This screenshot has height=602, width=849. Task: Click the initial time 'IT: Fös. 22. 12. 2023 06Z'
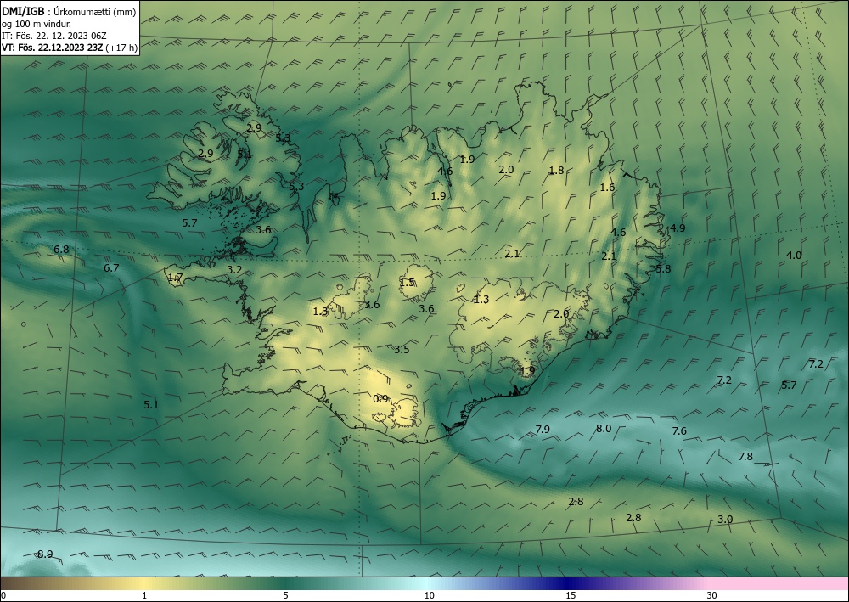[x=54, y=36]
